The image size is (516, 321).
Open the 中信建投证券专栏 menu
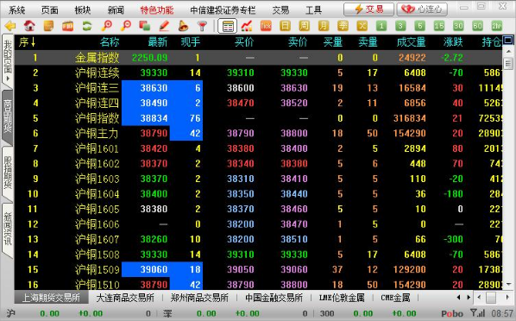point(223,10)
